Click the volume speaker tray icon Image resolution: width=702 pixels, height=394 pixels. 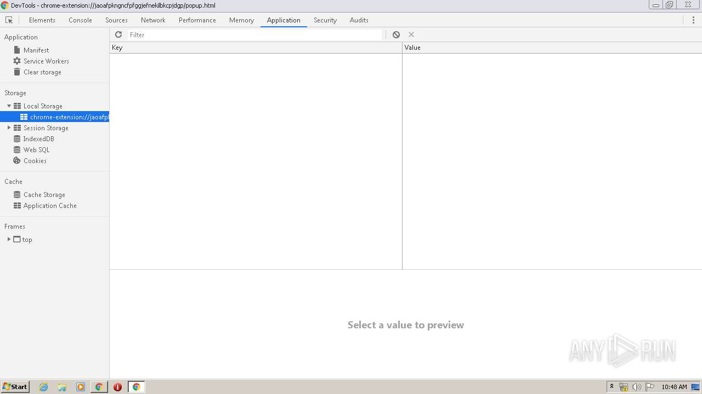(636, 387)
